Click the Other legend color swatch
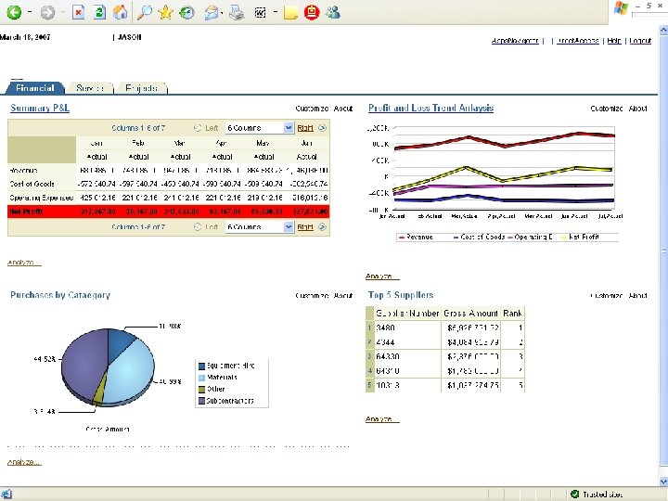This screenshot has width=668, height=501. [x=202, y=390]
